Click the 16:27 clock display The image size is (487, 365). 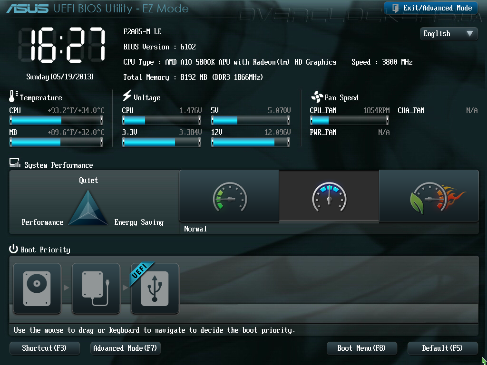click(x=62, y=45)
